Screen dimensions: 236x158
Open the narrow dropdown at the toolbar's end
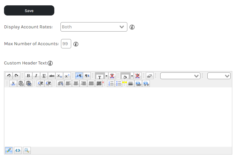[219, 76]
